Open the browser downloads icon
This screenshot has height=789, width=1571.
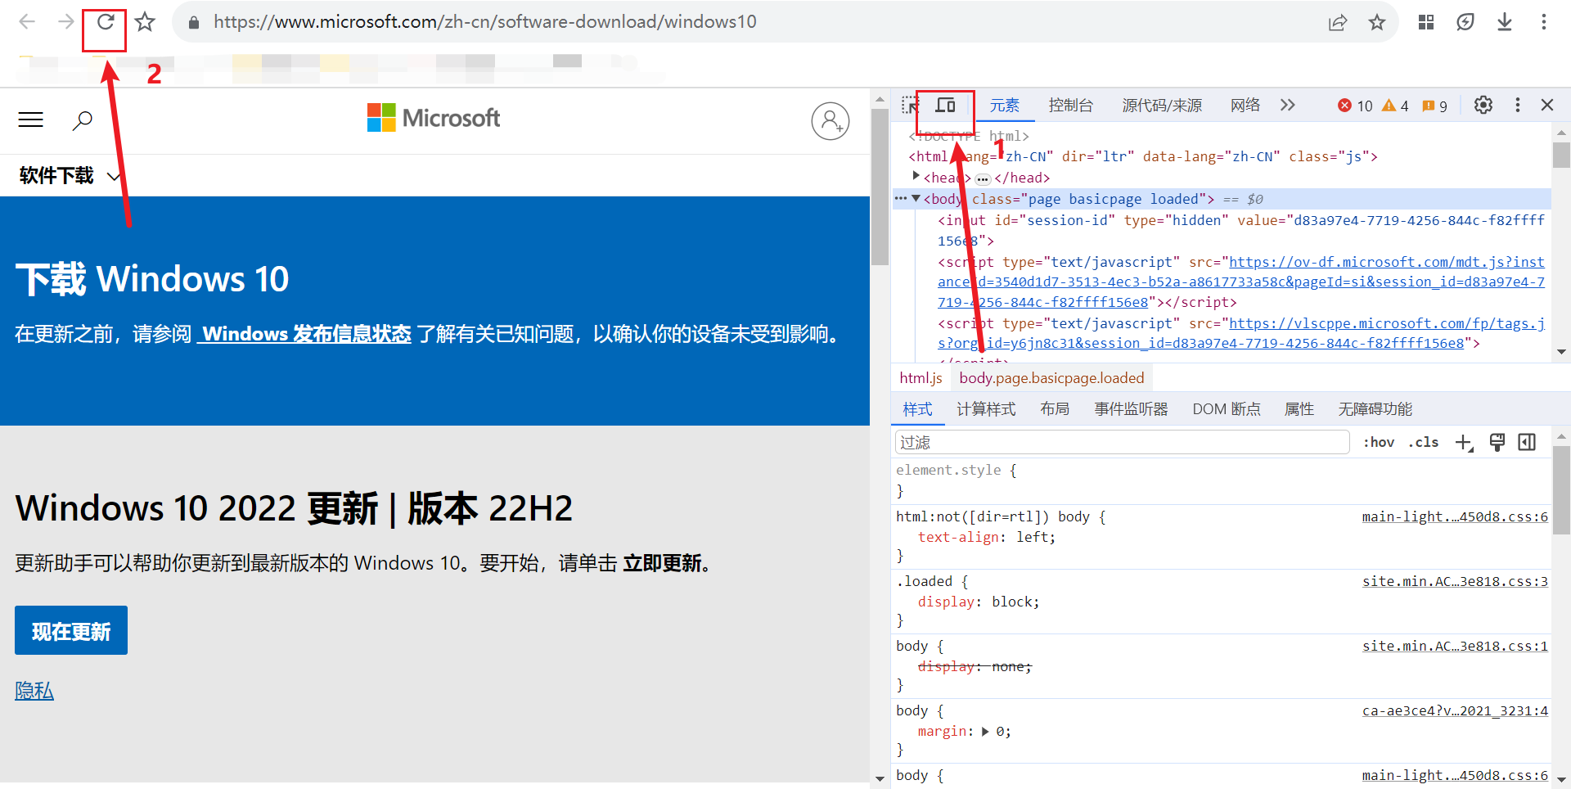tap(1505, 22)
